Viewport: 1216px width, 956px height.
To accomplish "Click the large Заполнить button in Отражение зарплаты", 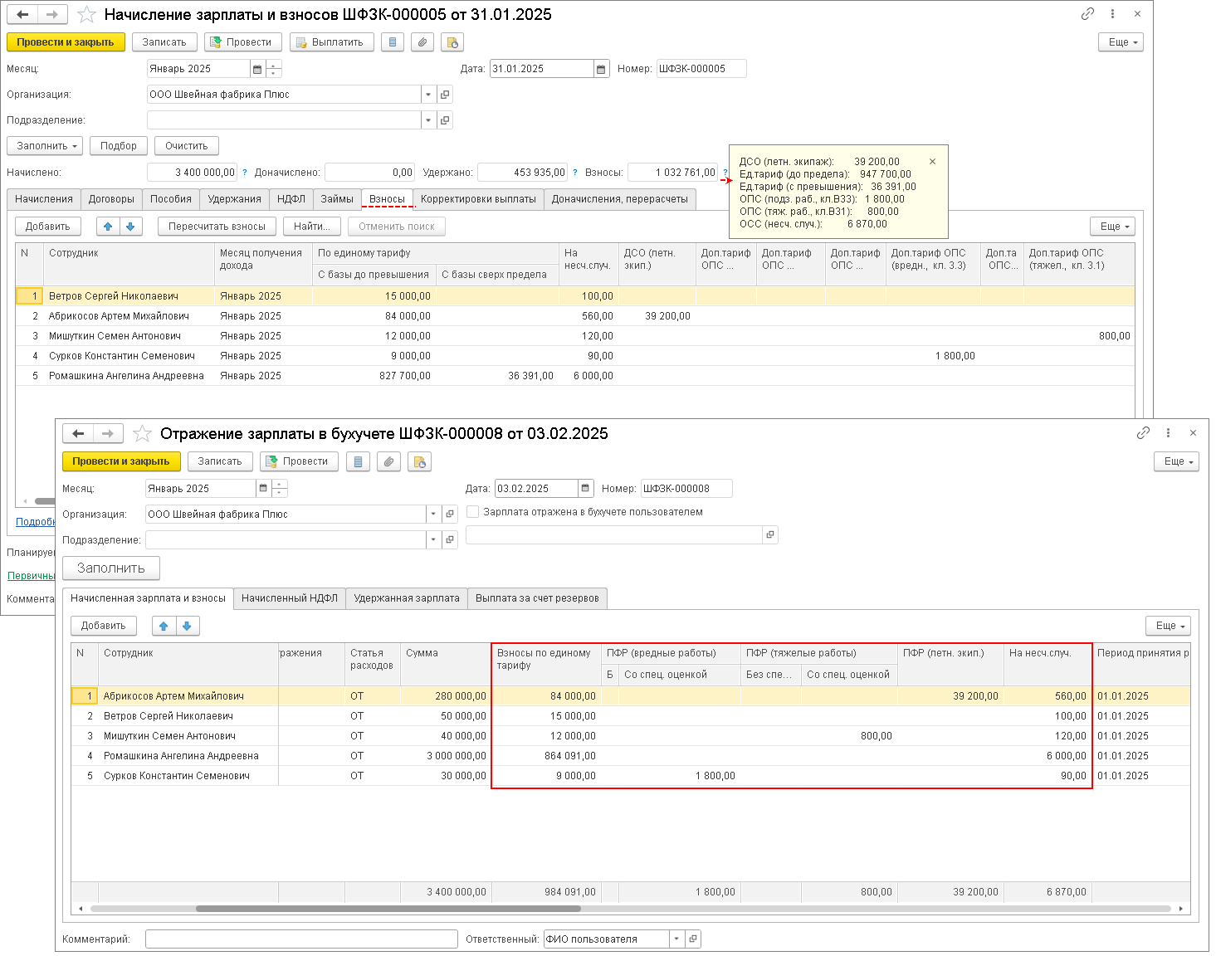I will 111,568.
